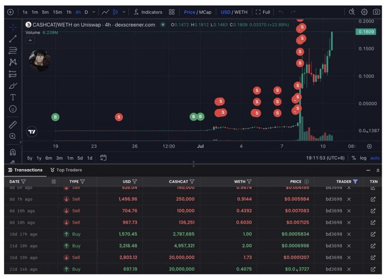Open the forecasting and measurement tools
The image size is (388, 279).
click(x=13, y=74)
